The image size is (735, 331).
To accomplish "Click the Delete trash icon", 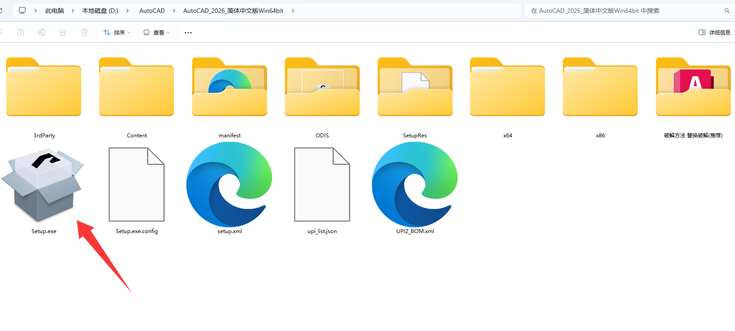I will [84, 32].
